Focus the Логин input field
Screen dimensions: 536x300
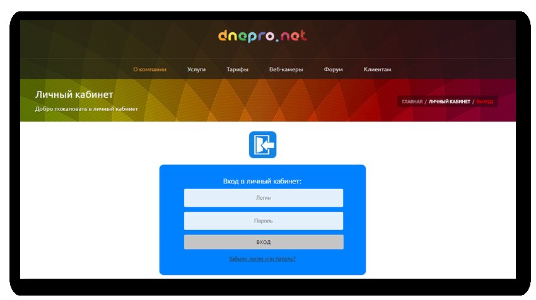coord(263,198)
